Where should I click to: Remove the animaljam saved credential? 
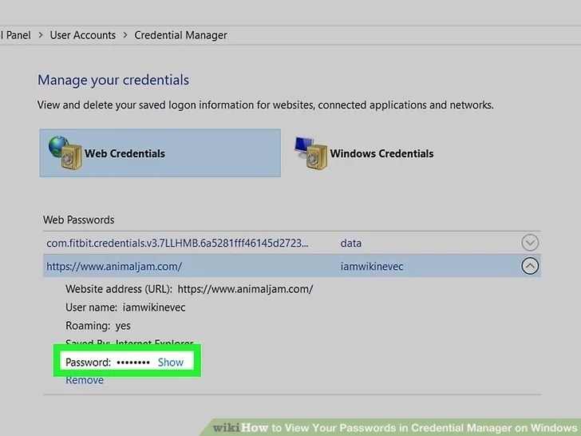85,380
